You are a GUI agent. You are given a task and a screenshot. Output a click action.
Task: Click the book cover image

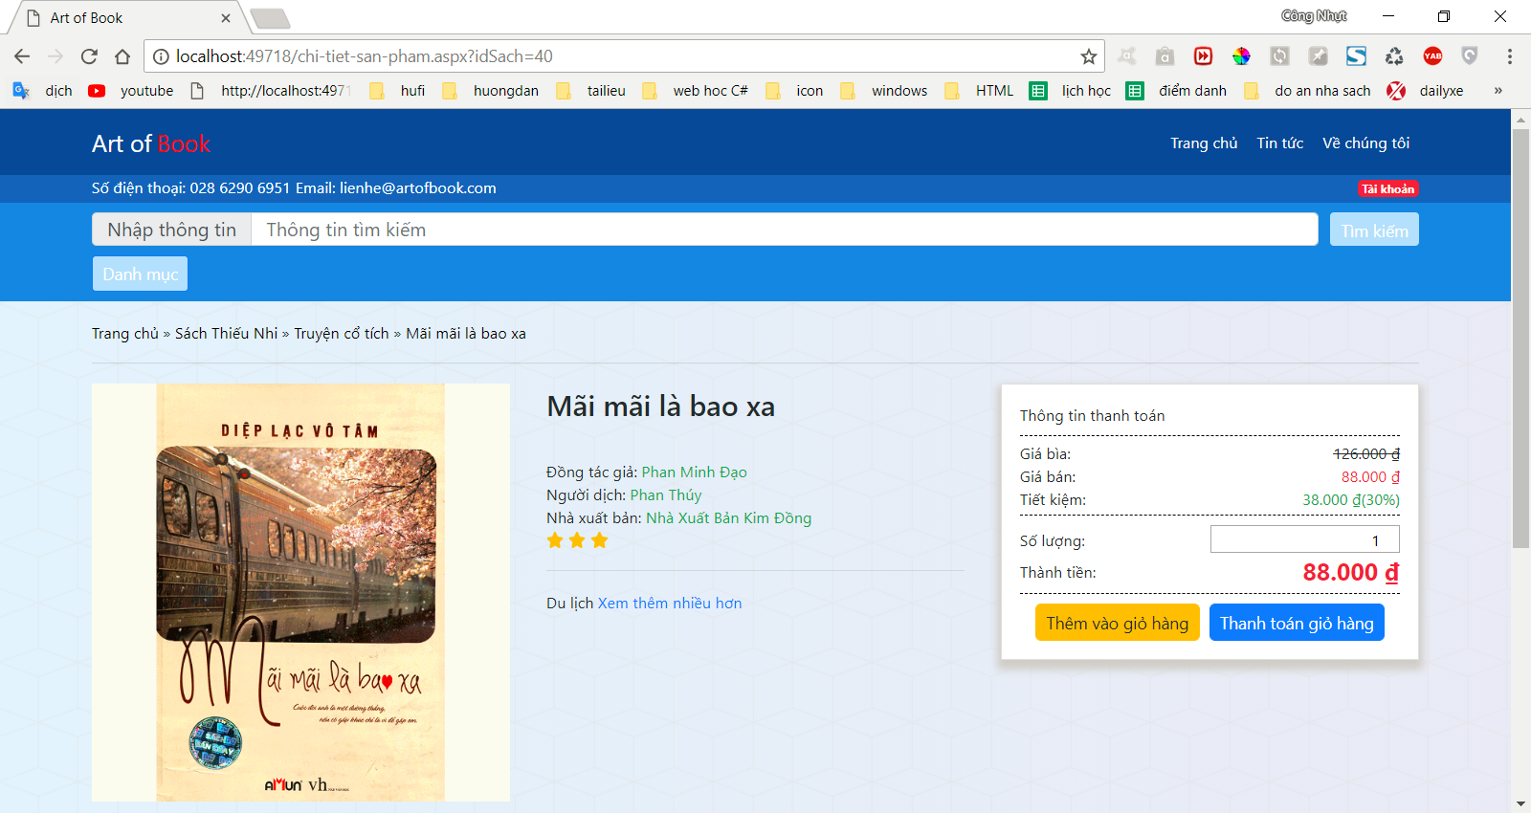coord(300,593)
